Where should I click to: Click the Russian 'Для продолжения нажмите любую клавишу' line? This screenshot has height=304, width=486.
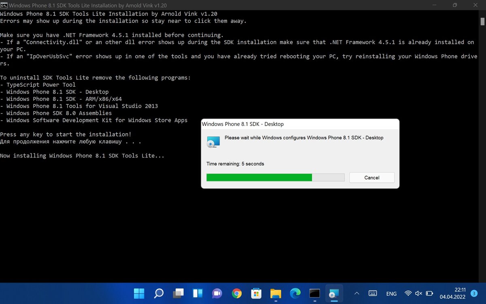pos(70,142)
